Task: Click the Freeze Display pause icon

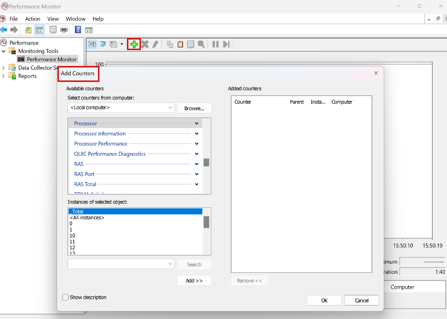Action: click(215, 44)
